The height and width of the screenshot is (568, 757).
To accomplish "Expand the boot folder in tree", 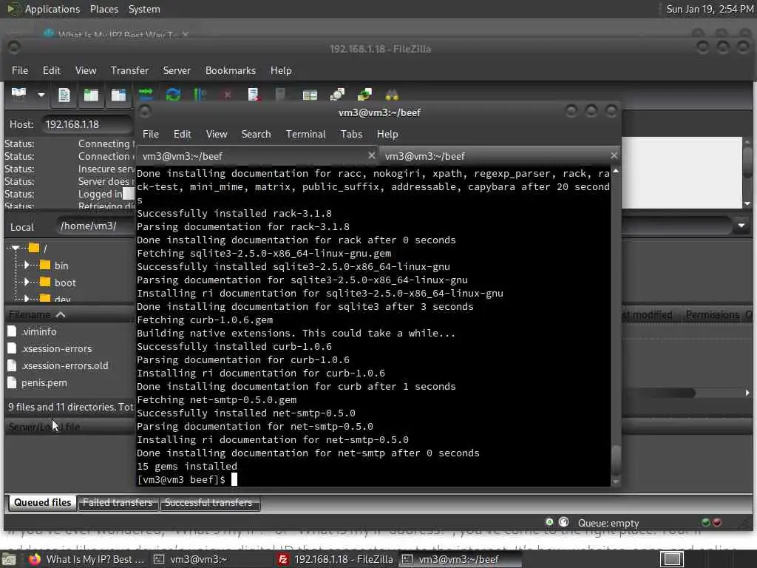I will (x=27, y=282).
